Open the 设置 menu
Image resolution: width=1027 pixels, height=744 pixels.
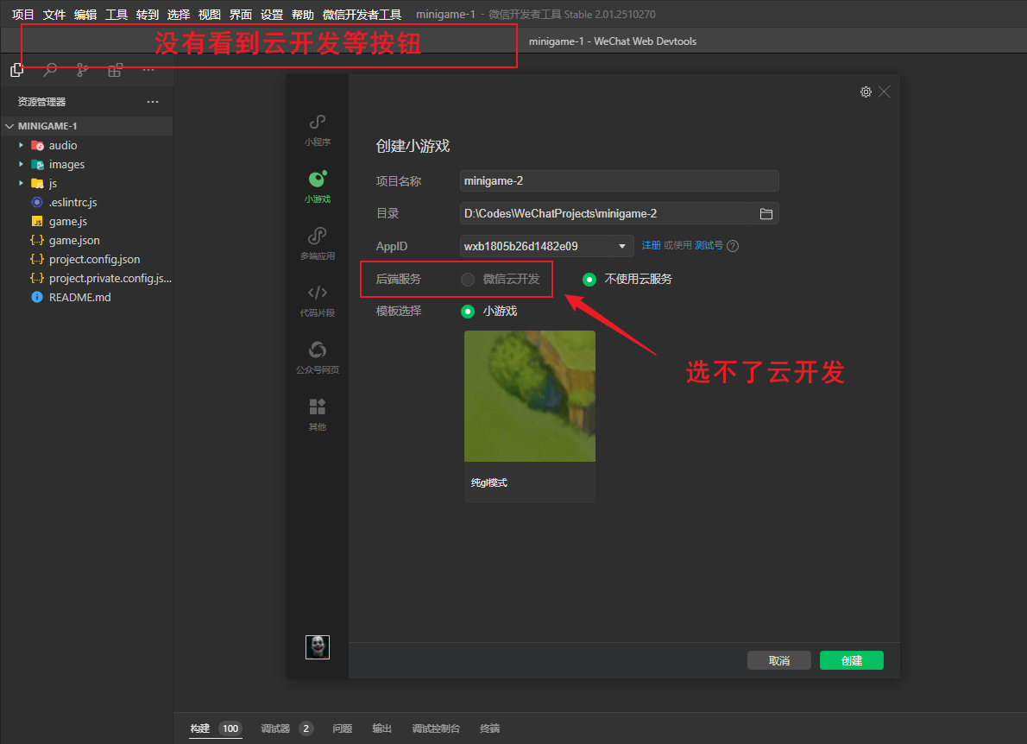(x=272, y=15)
